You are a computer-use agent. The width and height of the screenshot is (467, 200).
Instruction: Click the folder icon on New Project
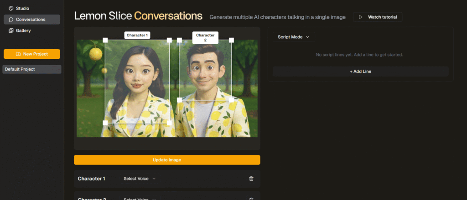[x=18, y=54]
